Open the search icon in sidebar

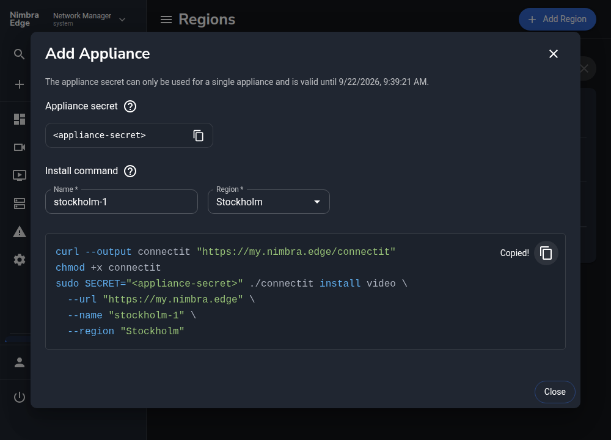pos(19,54)
